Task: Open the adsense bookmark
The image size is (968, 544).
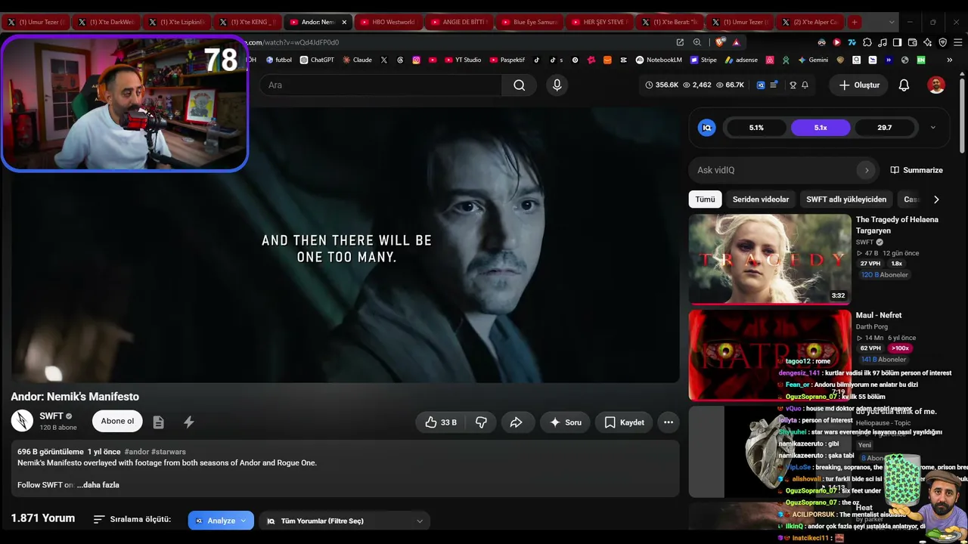Action: tap(741, 60)
